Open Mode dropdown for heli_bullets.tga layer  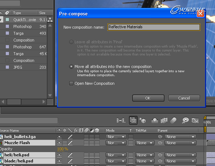coord(116,137)
